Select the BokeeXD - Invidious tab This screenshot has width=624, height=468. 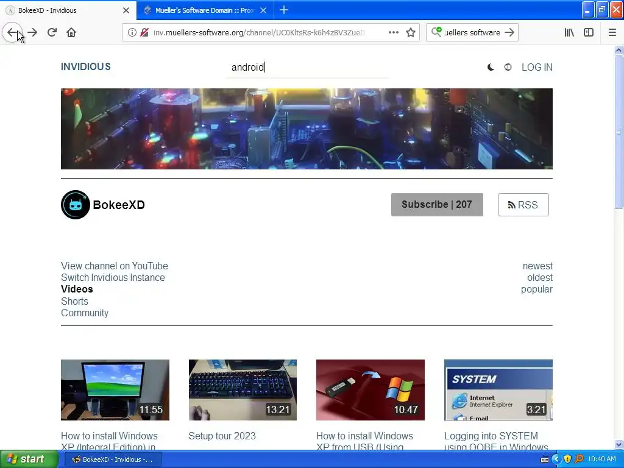pos(68,10)
